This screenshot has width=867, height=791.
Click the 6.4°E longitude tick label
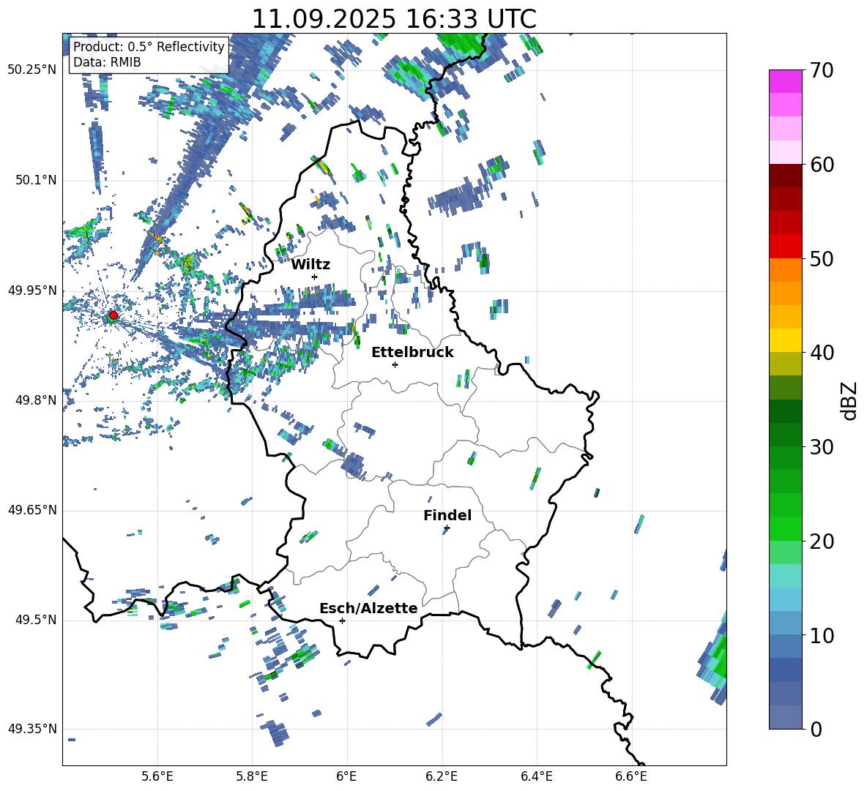pos(536,776)
